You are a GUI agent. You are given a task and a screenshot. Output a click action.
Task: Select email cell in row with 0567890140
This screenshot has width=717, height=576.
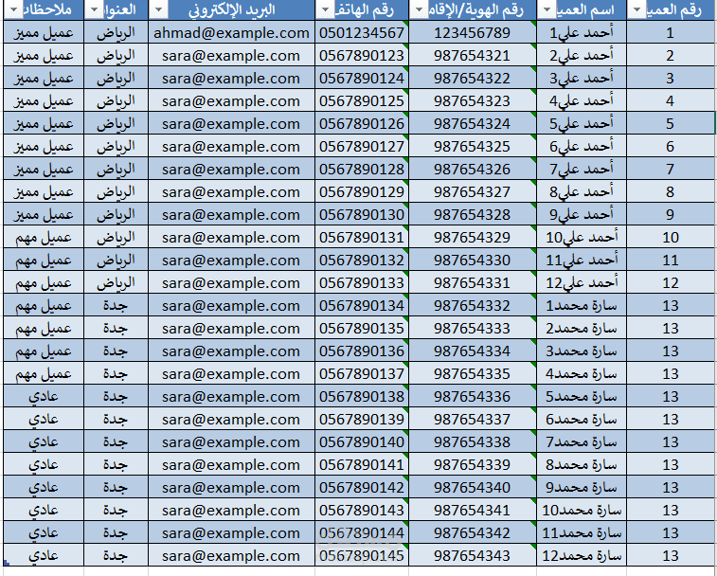[x=231, y=442]
